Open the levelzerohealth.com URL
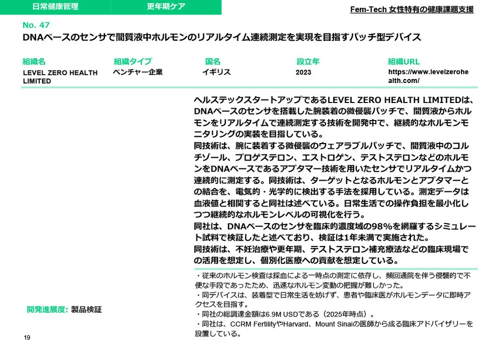 (428, 75)
